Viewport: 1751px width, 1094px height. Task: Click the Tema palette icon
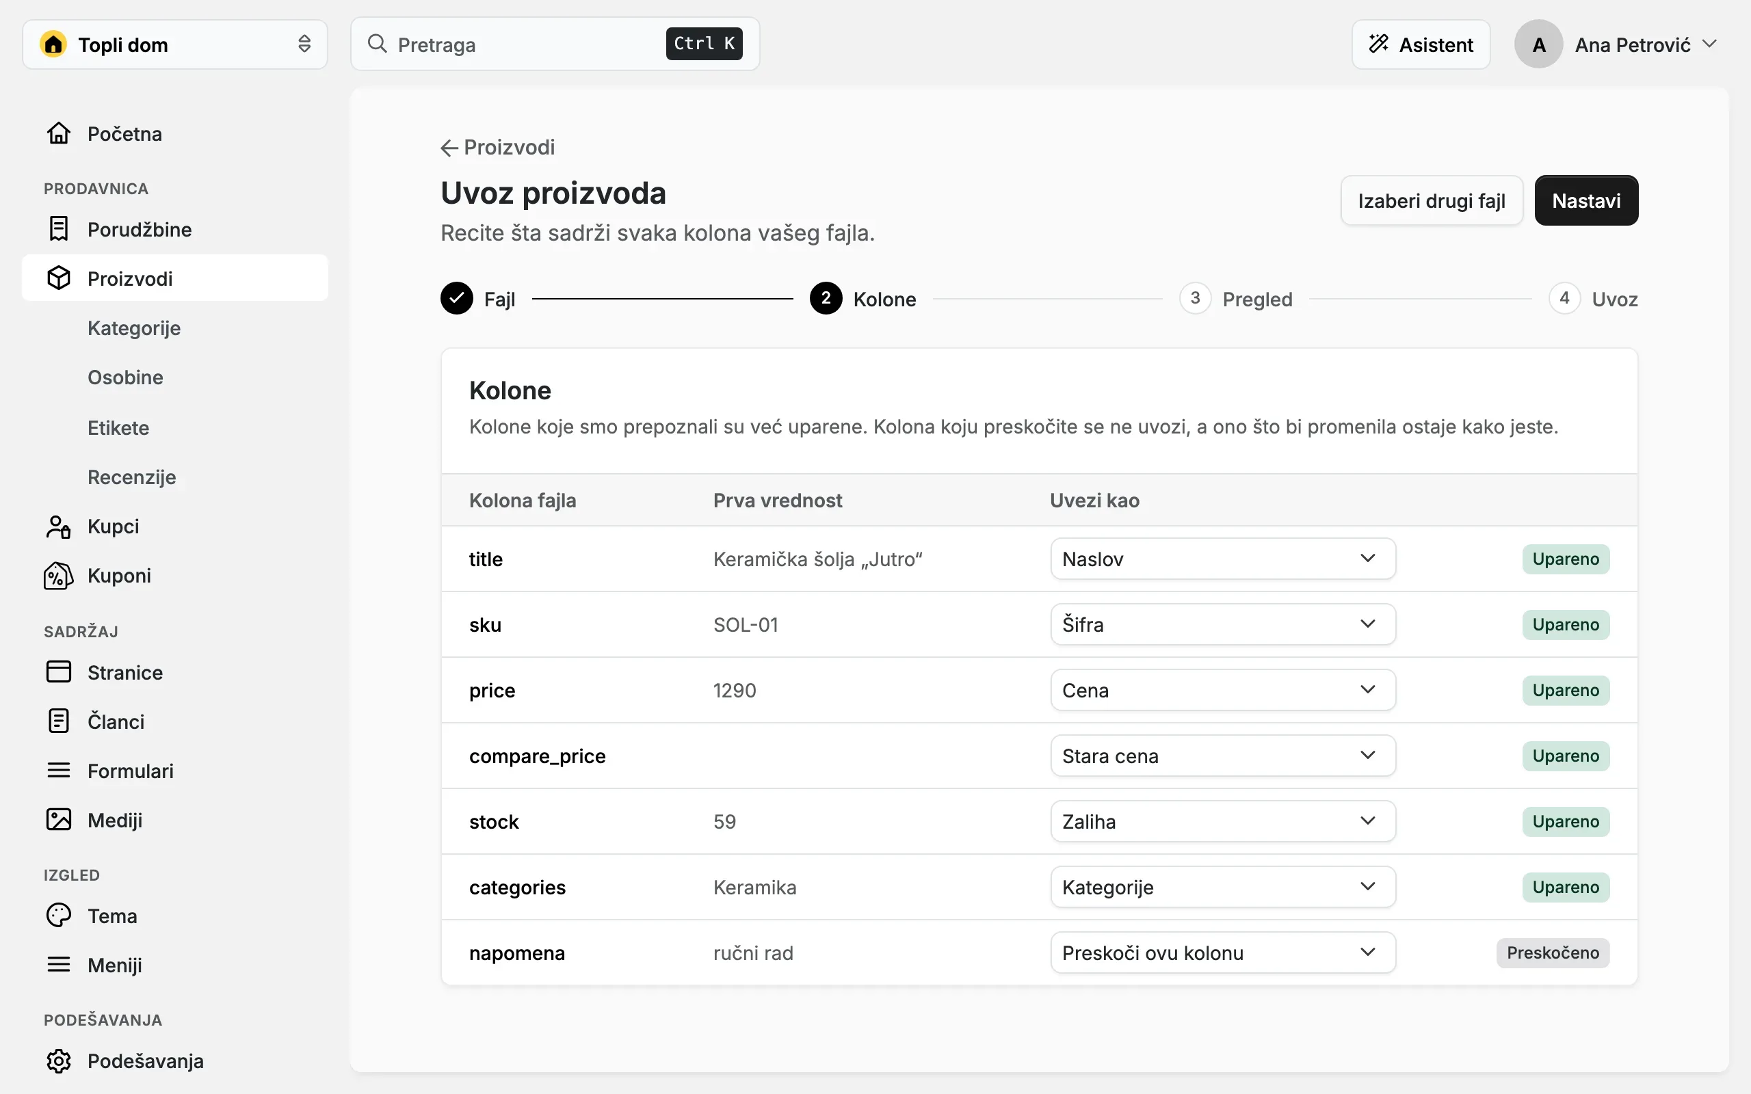pyautogui.click(x=59, y=916)
